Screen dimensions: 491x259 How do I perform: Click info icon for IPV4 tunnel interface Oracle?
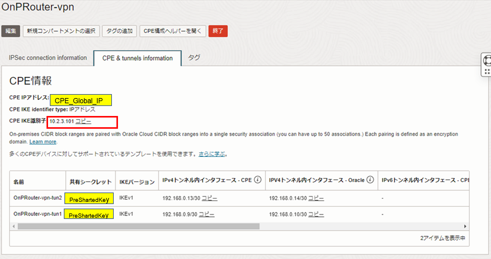(370, 180)
